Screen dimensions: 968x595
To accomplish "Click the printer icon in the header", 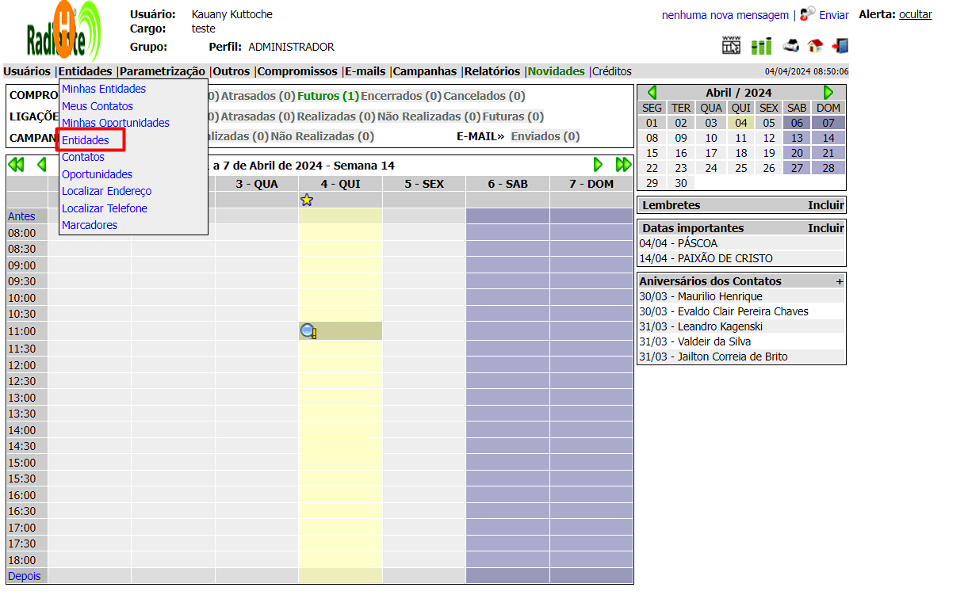I will click(790, 46).
